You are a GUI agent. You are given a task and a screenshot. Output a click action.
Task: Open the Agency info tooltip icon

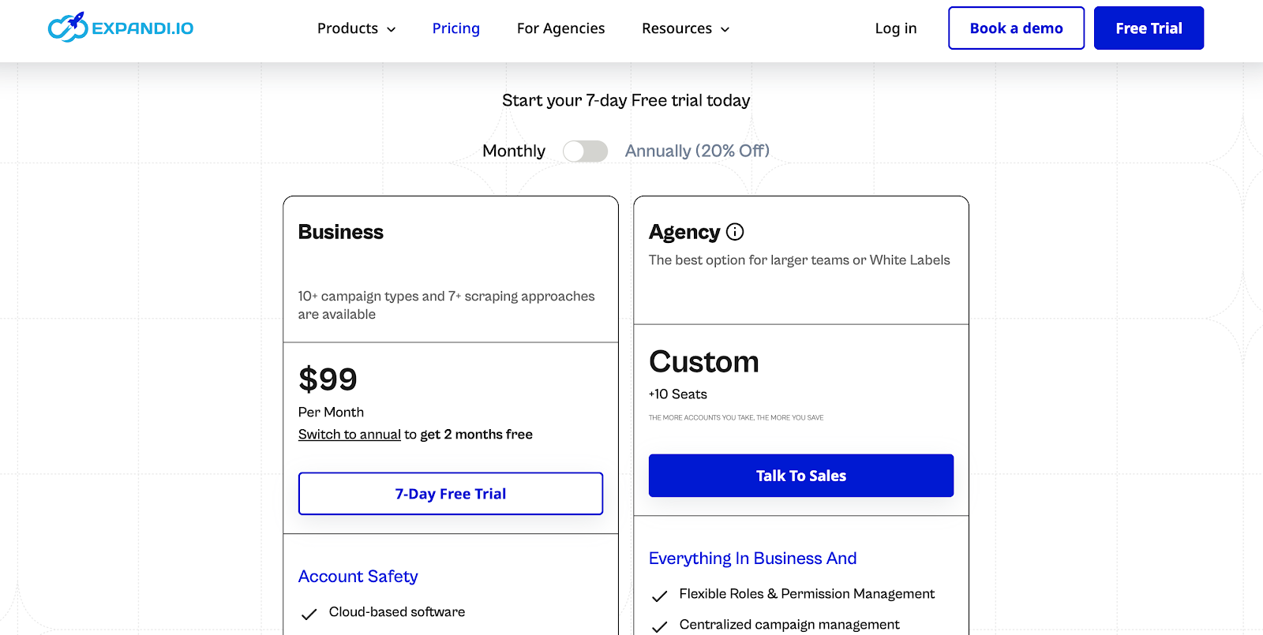pyautogui.click(x=735, y=232)
